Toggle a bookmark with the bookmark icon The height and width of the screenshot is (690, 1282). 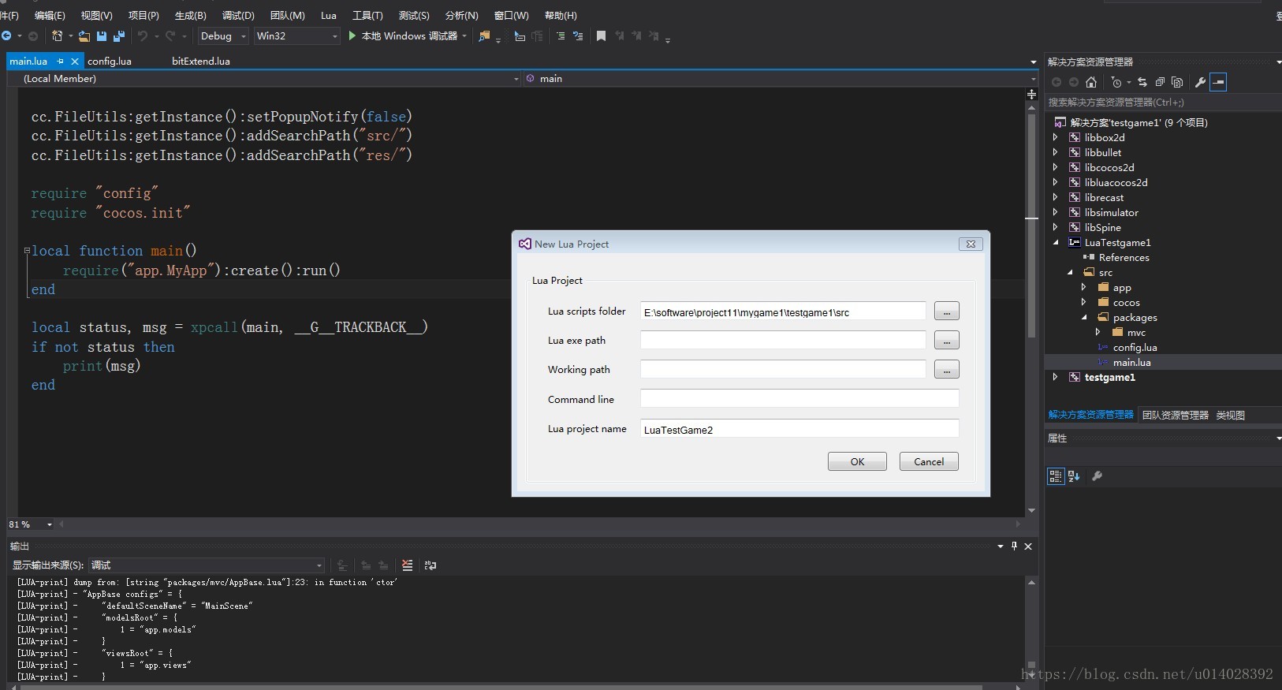coord(601,36)
